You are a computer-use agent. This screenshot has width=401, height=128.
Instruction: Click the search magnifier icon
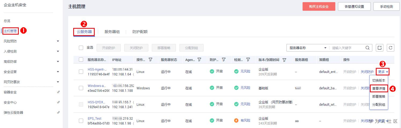(367, 48)
